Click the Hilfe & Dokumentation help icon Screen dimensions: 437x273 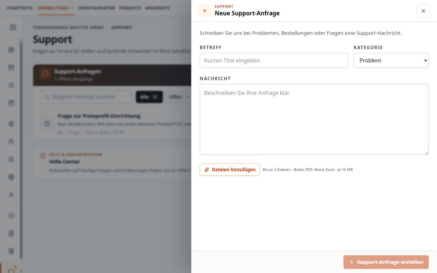click(43, 156)
